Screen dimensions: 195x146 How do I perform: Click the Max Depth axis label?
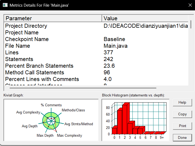pyautogui.click(x=45, y=135)
